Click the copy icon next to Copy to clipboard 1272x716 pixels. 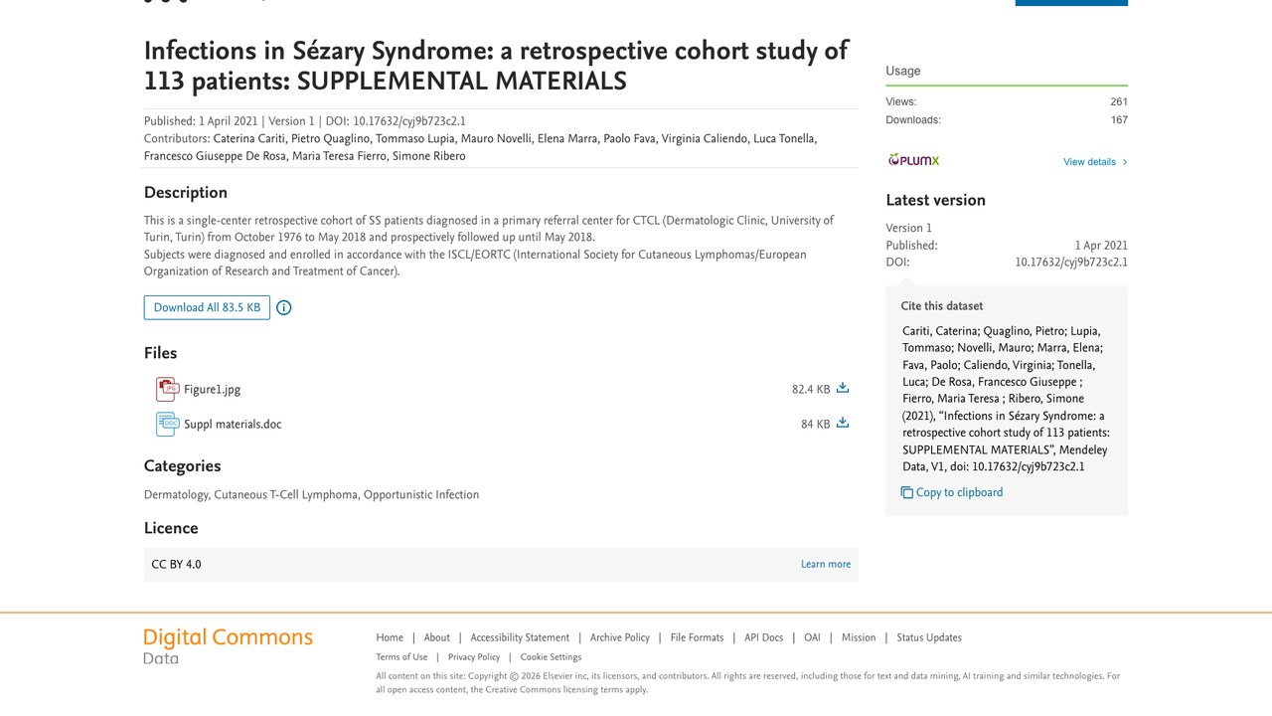906,492
